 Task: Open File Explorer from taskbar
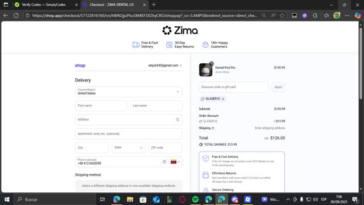[130, 199]
